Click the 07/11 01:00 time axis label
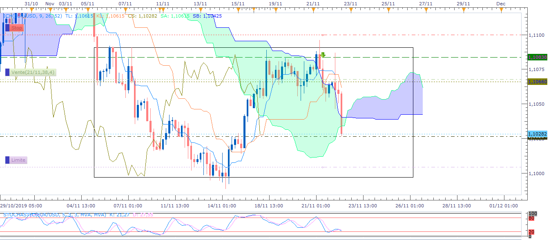The height and width of the screenshot is (240, 551). [128, 206]
